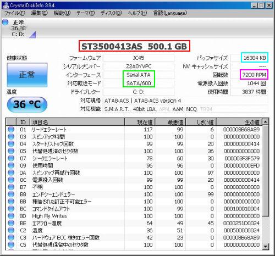Click raw value 0000251D0024
Image resolution: width=275 pixels, height=256 pixels.
pos(241,223)
